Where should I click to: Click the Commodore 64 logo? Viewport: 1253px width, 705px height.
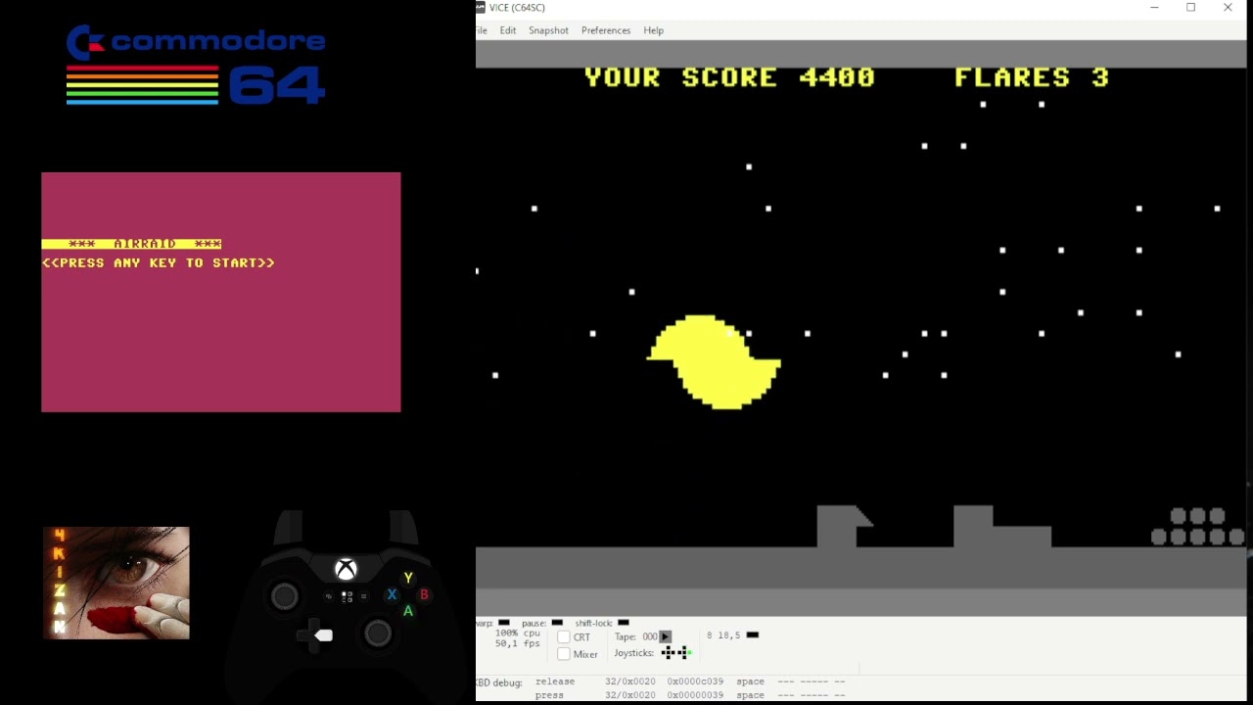pos(196,65)
